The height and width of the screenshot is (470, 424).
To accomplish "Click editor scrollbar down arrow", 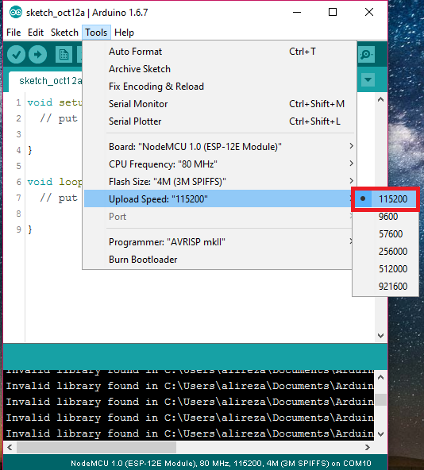I will [x=381, y=335].
